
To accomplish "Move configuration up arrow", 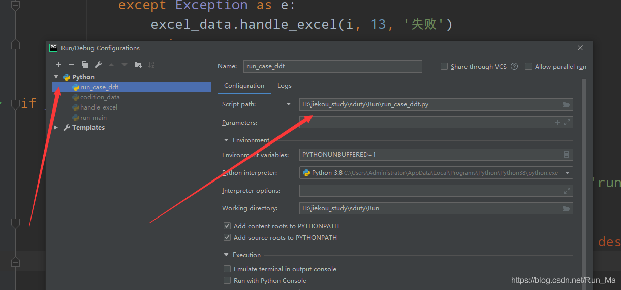I will pyautogui.click(x=111, y=65).
